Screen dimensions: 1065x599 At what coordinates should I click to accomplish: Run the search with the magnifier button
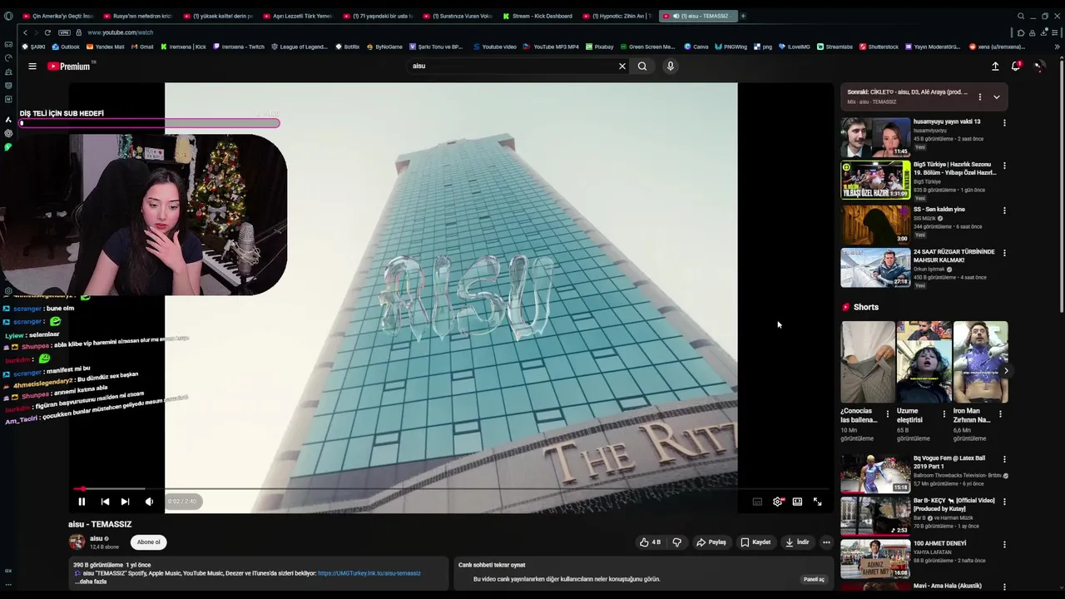pos(642,66)
